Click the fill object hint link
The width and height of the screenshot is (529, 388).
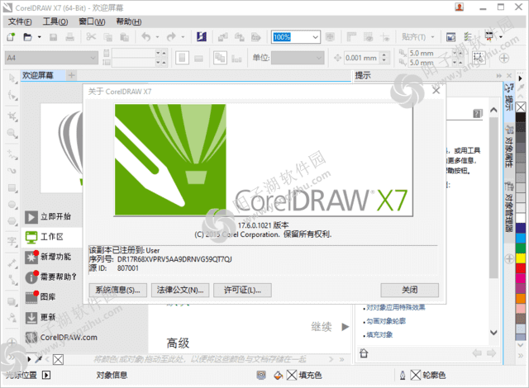(379, 334)
